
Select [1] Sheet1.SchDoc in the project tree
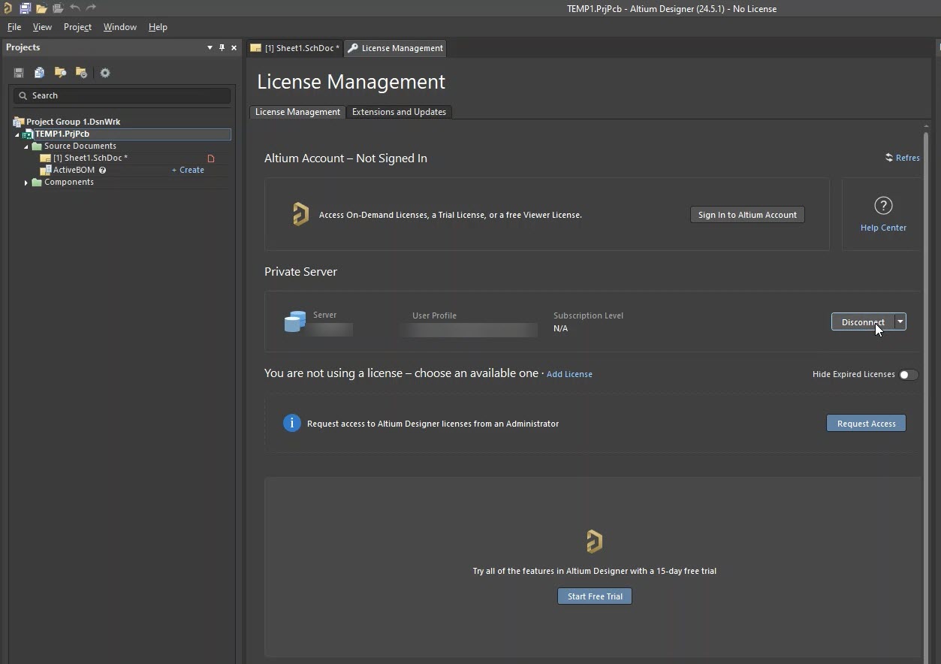coord(90,158)
